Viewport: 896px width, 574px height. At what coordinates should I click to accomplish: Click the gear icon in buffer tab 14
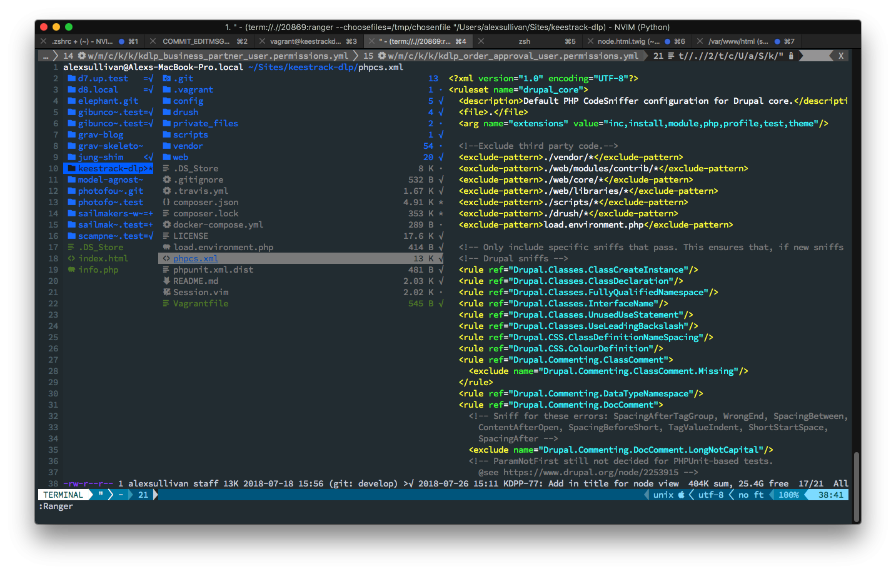point(82,56)
